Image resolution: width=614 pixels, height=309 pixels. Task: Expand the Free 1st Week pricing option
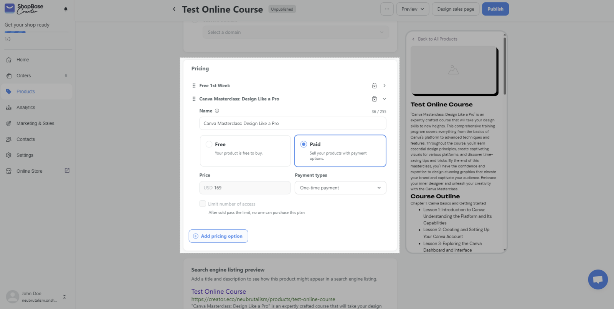pyautogui.click(x=385, y=86)
